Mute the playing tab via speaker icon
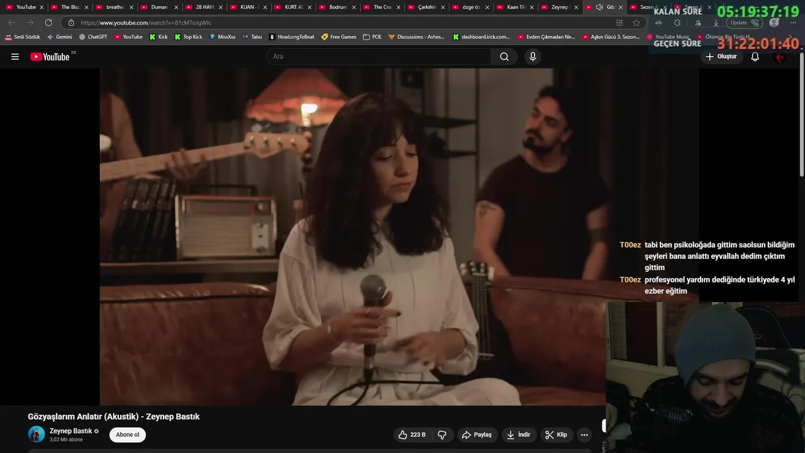 (599, 7)
